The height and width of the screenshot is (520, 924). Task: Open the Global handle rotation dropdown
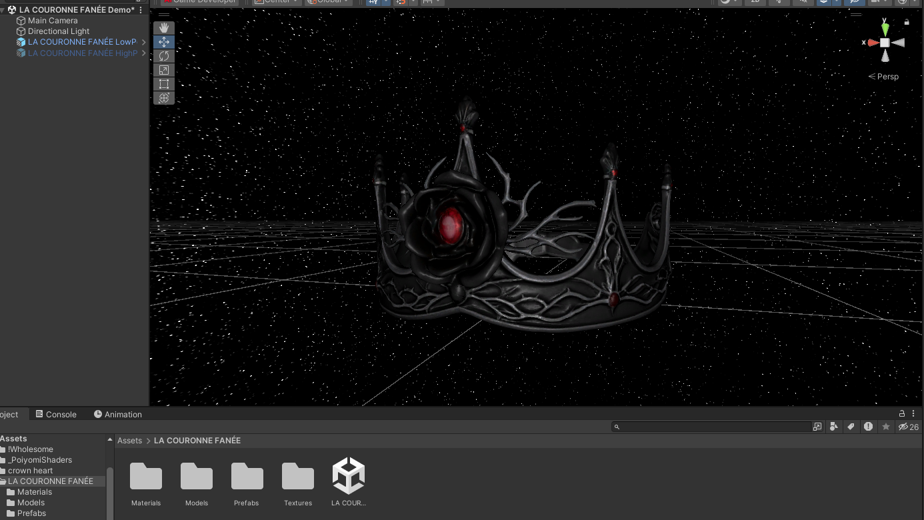[x=329, y=2]
